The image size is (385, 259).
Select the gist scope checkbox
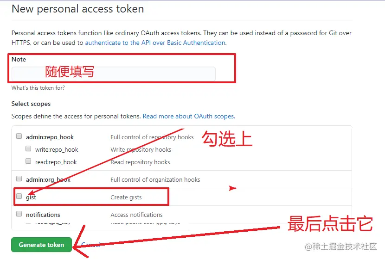(x=19, y=196)
